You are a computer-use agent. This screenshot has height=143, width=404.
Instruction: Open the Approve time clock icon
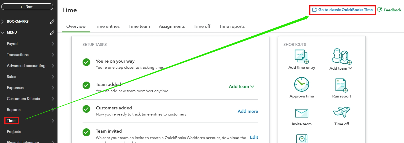302,85
